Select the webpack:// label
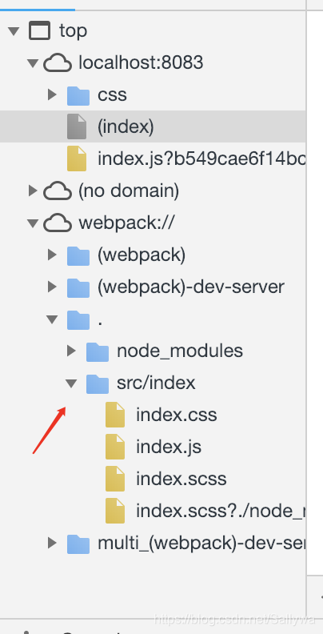This screenshot has width=323, height=634. (x=126, y=223)
